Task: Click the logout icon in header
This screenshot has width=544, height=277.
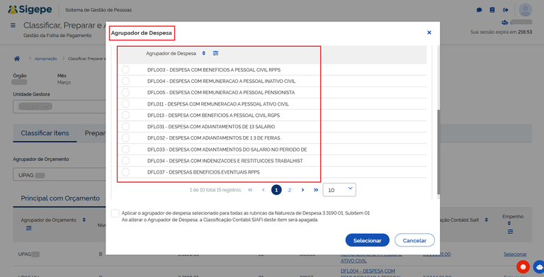Action: [506, 10]
